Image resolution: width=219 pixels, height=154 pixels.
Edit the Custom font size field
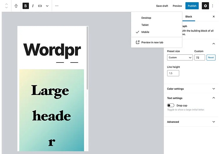pos(200,57)
